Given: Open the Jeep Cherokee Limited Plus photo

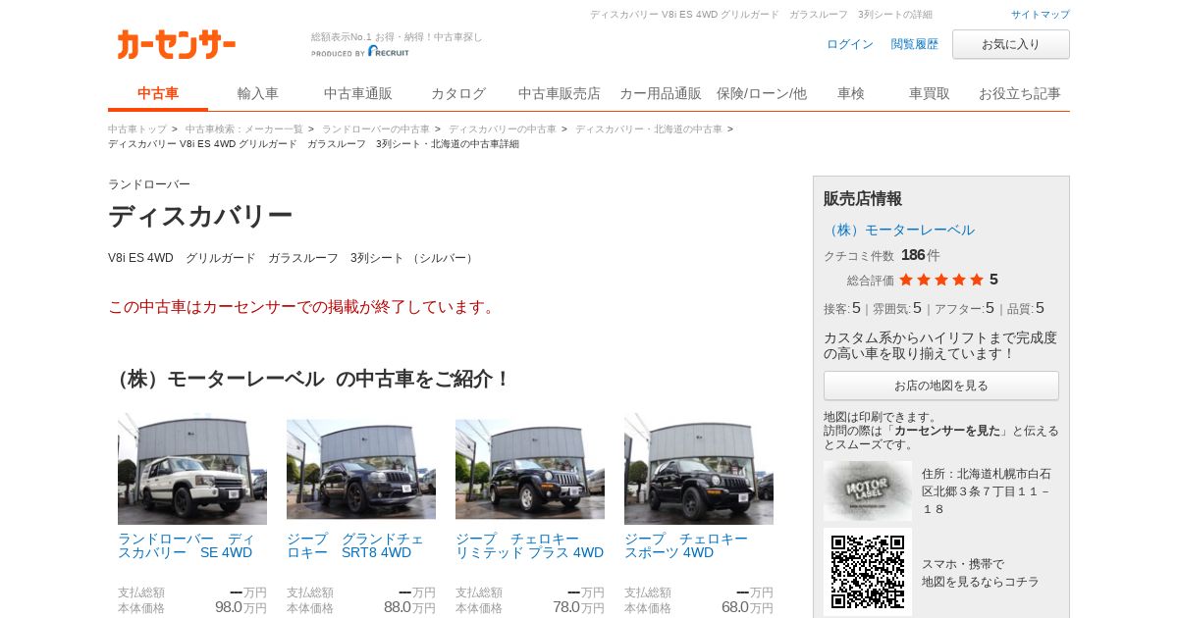Looking at the screenshot, I should coord(530,469).
